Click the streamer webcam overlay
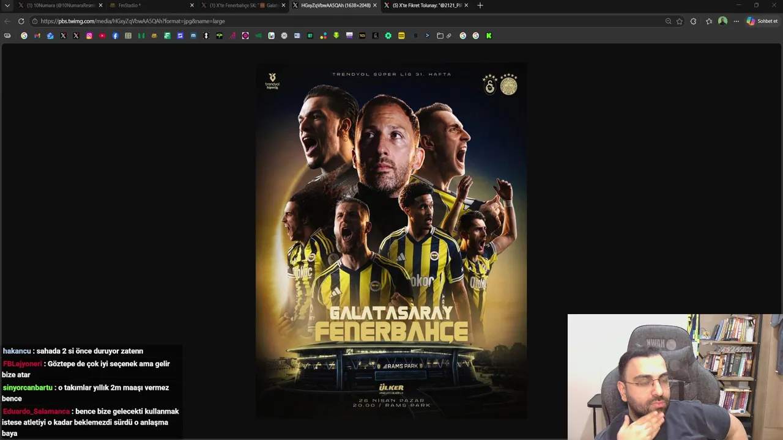Viewport: 783px width, 440px height. tap(675, 377)
